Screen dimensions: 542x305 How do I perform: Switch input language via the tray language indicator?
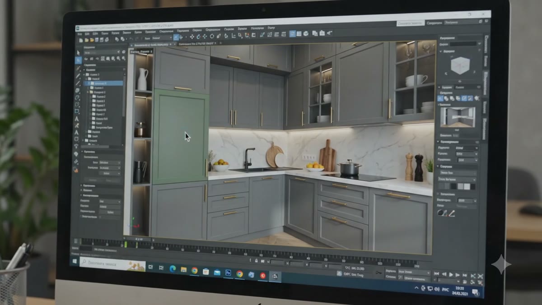point(445,290)
